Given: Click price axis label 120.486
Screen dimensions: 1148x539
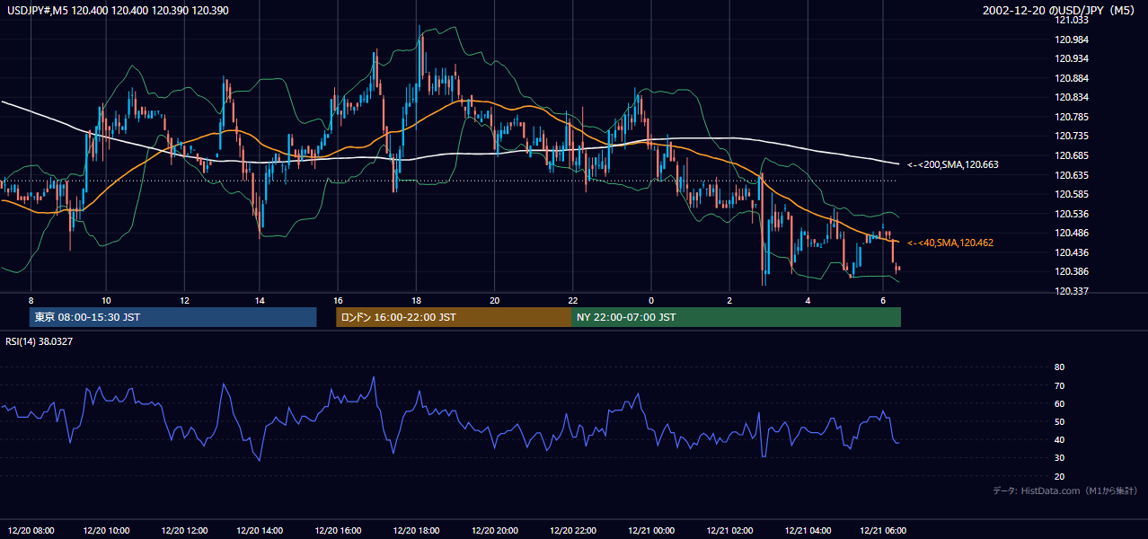Looking at the screenshot, I should pos(1073,233).
